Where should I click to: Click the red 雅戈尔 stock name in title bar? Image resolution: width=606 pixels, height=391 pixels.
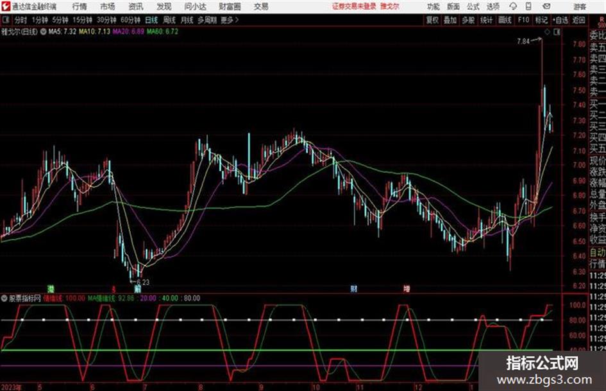390,6
